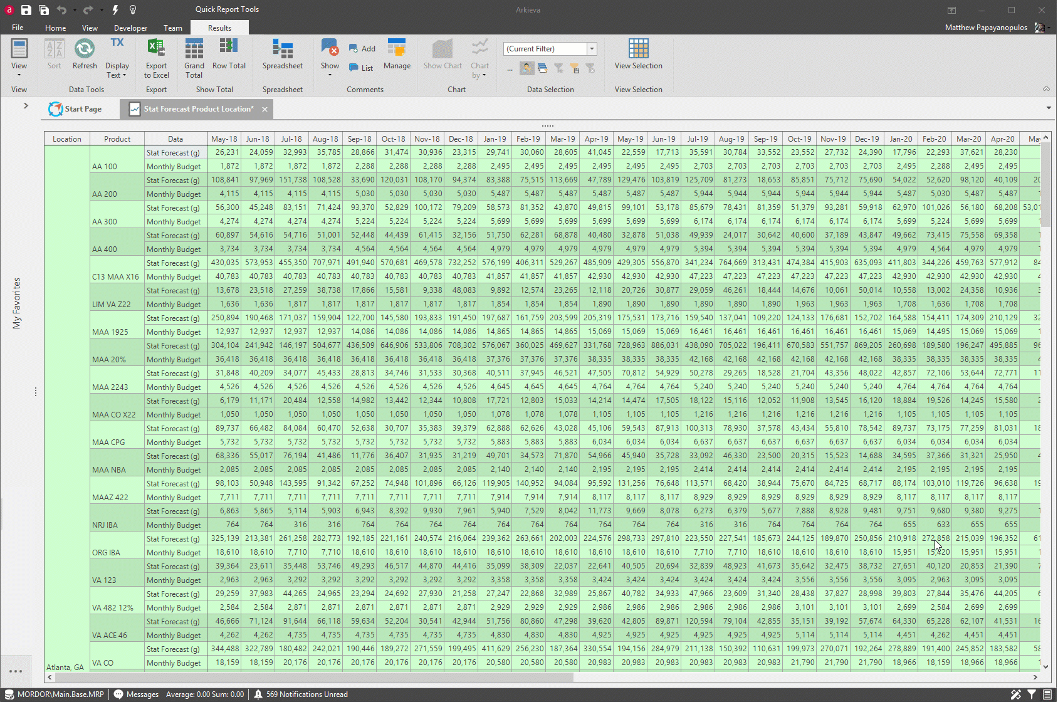The height and width of the screenshot is (702, 1058).
Task: Open the View button in Results ribbon
Action: pos(19,58)
